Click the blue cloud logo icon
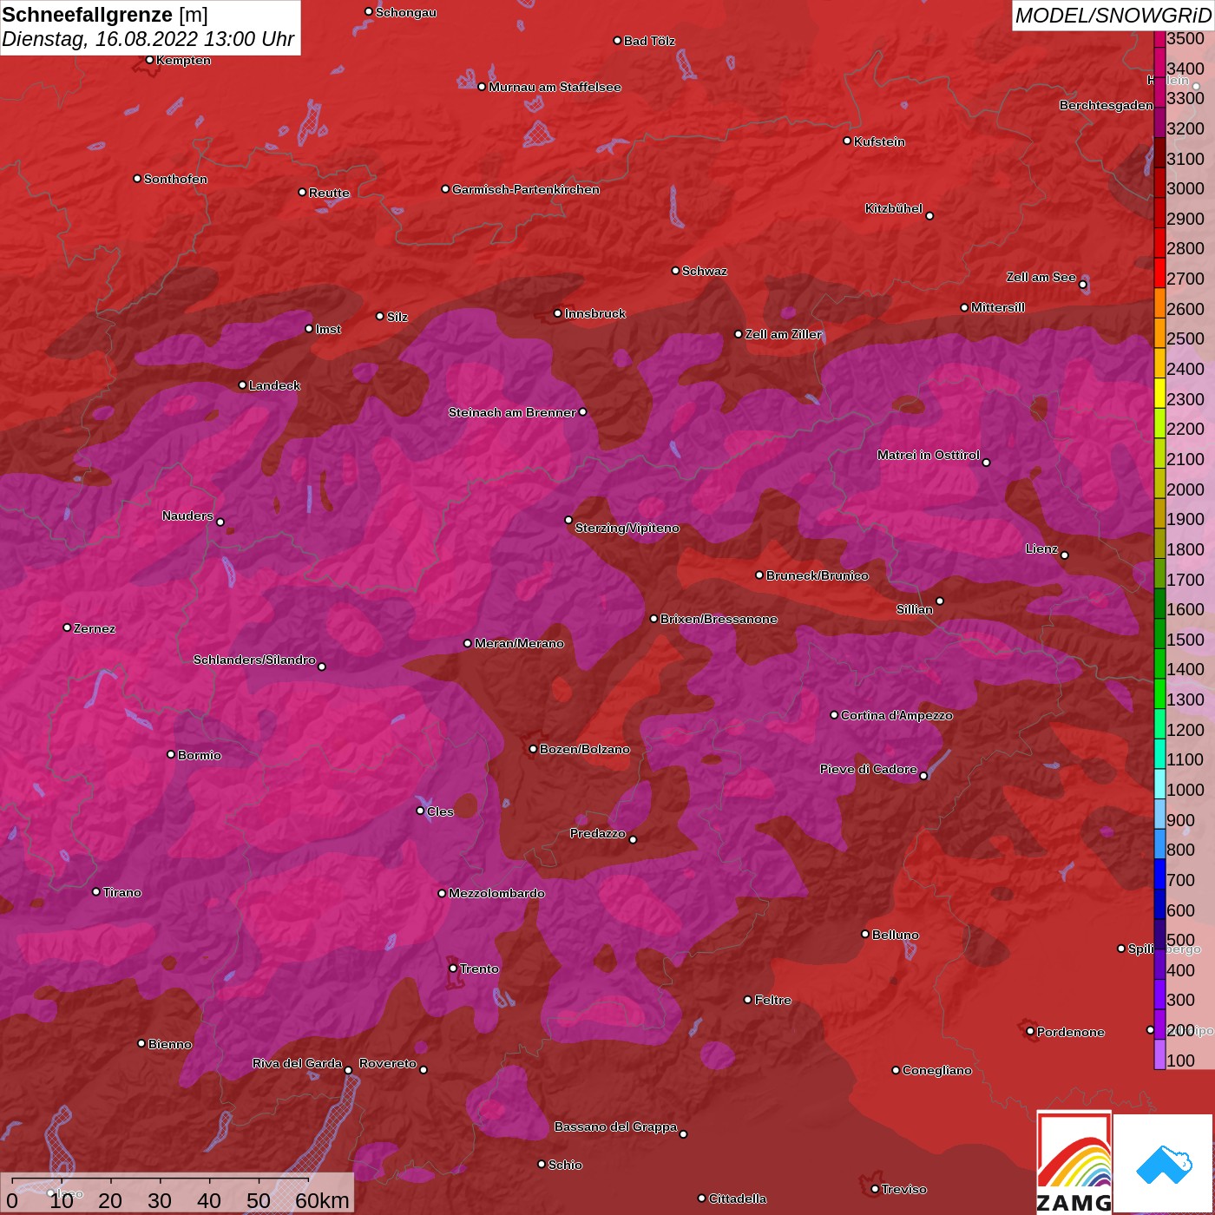This screenshot has height=1215, width=1215. coord(1164,1164)
